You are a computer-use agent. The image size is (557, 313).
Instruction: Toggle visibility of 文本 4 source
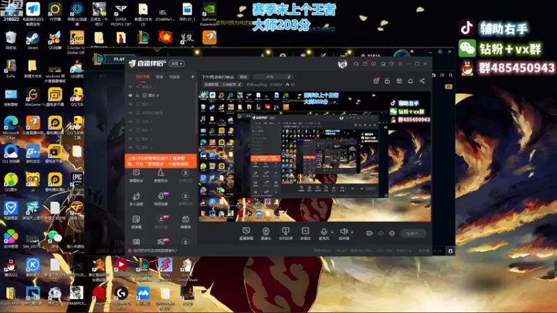click(130, 121)
